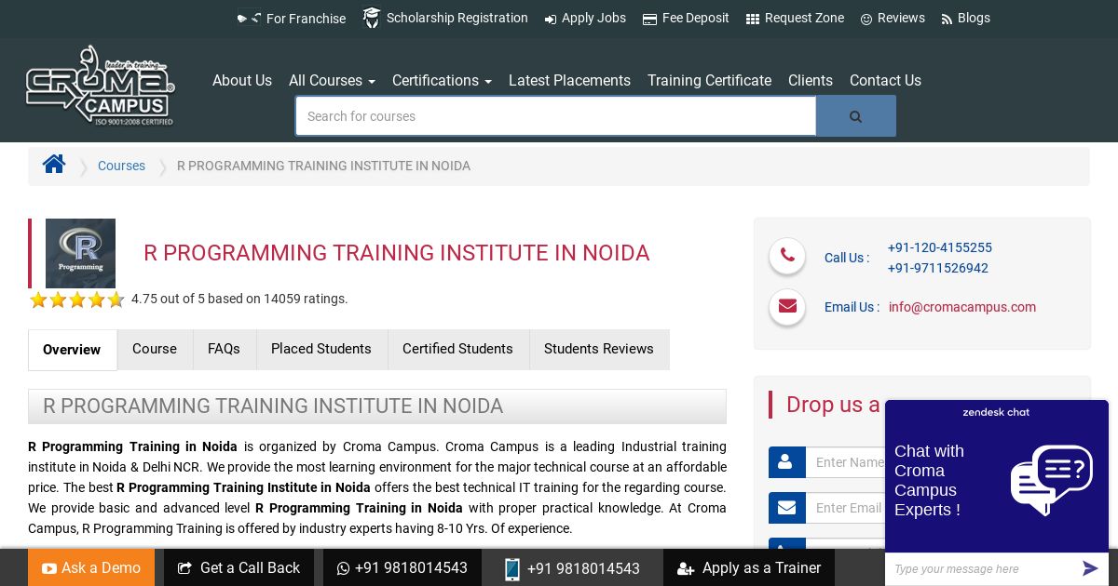Screen dimensions: 1118x586
Task: Click the R Programming course thumbnail
Action: (80, 253)
